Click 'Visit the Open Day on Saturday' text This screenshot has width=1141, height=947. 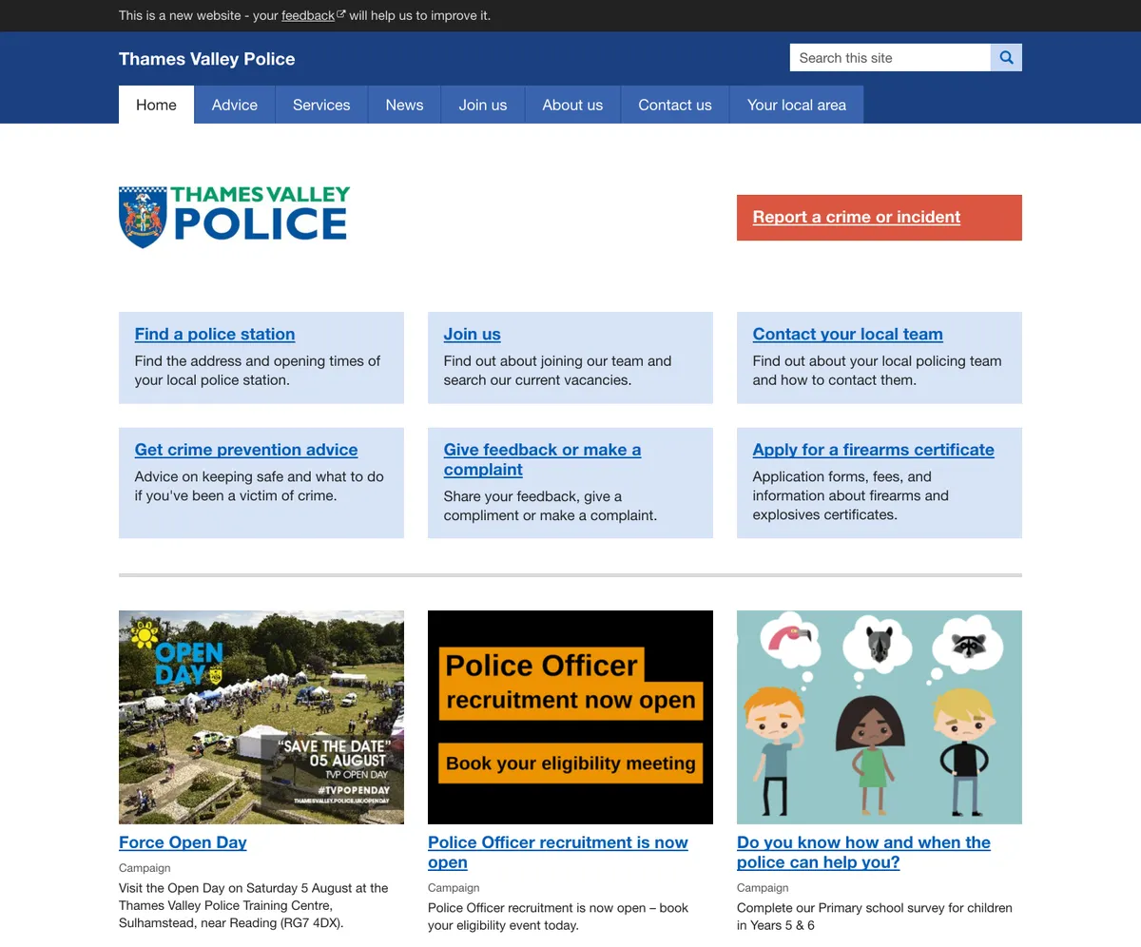[x=254, y=905]
